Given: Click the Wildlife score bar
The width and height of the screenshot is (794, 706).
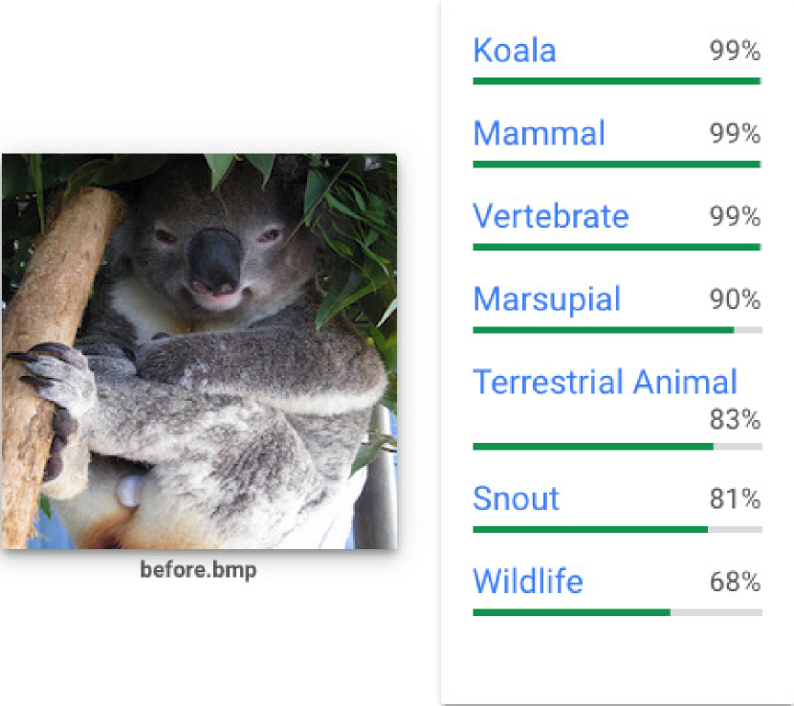Looking at the screenshot, I should [617, 612].
